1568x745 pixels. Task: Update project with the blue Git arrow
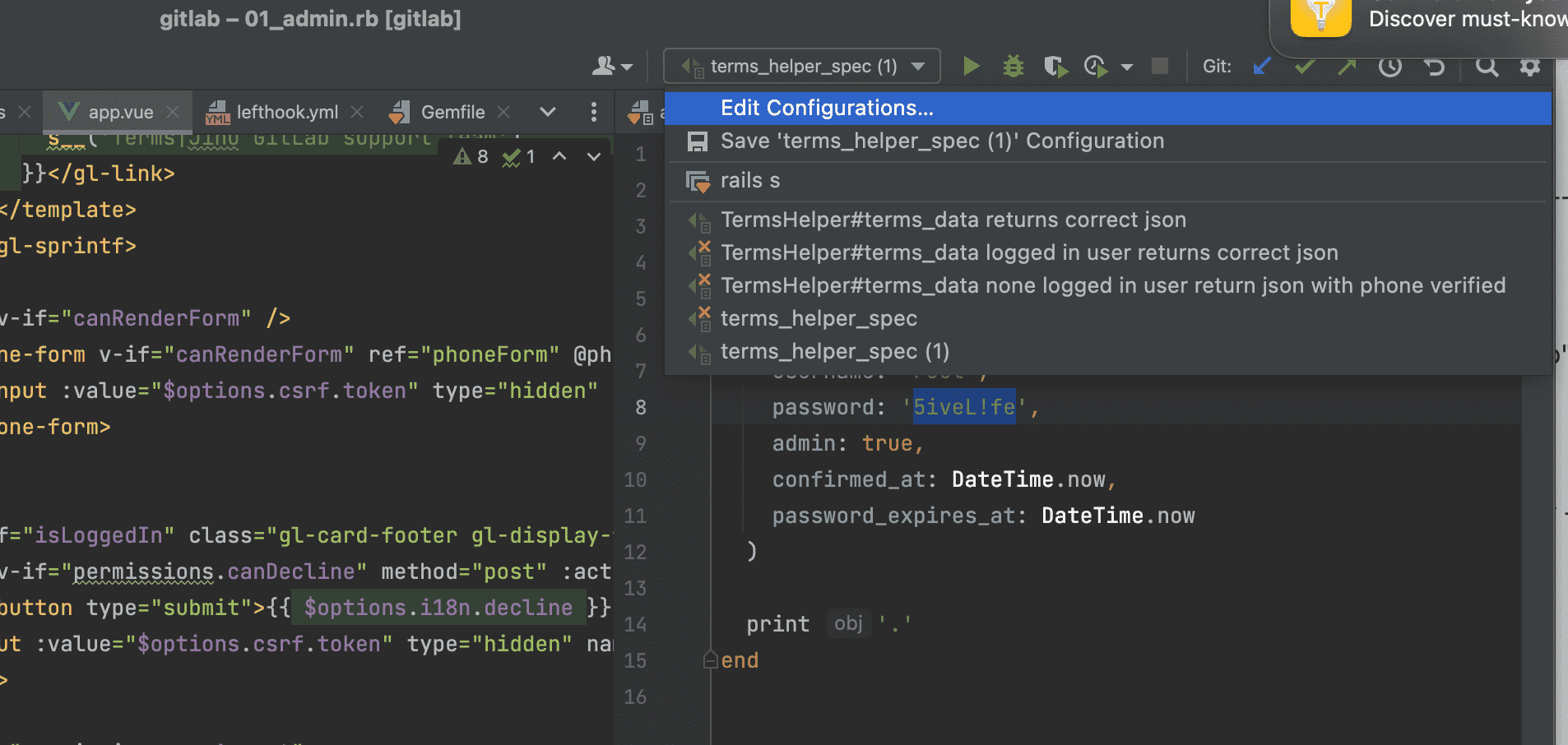point(1261,67)
